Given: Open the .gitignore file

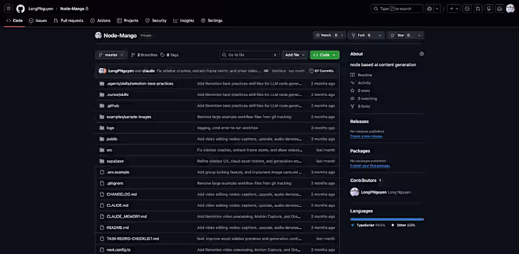Looking at the screenshot, I should pos(115,183).
